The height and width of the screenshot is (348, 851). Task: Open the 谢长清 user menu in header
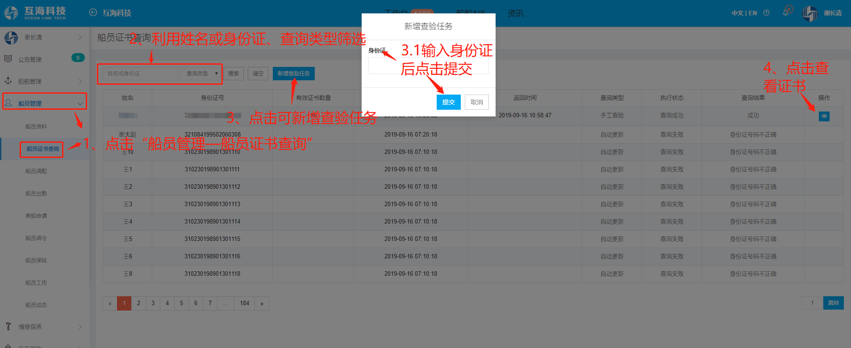click(833, 13)
